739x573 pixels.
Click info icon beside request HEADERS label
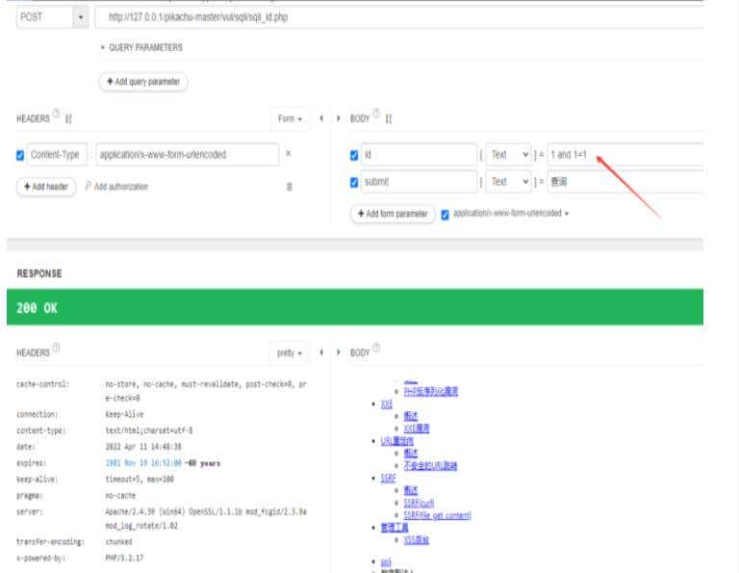tap(56, 114)
